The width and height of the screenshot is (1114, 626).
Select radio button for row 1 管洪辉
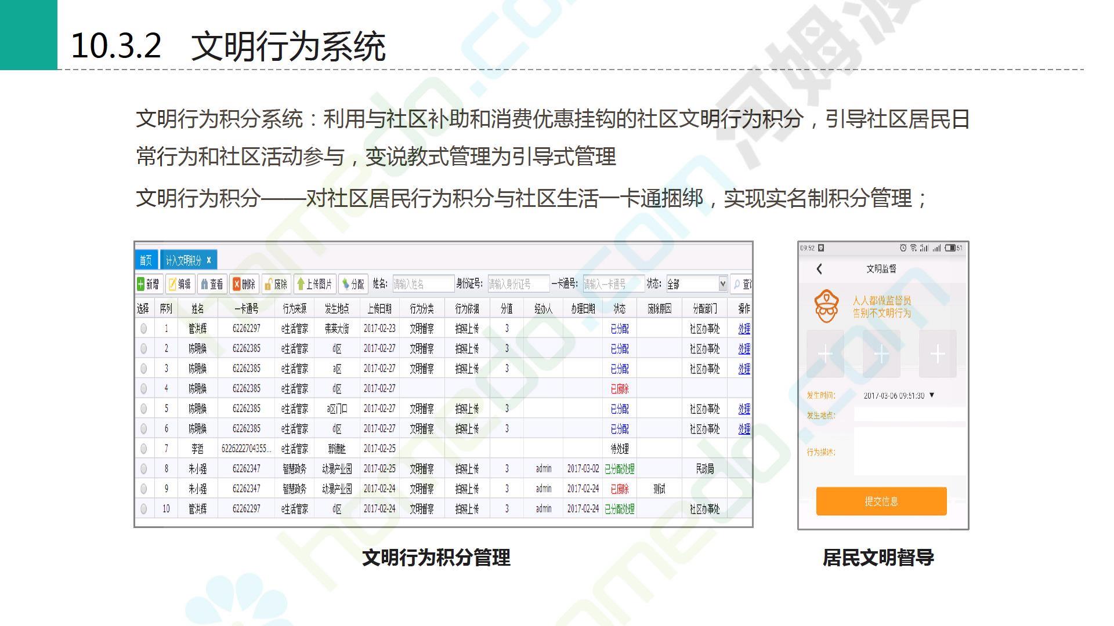tap(143, 329)
